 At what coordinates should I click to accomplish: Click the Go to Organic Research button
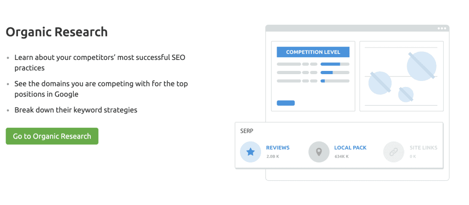[x=52, y=136]
